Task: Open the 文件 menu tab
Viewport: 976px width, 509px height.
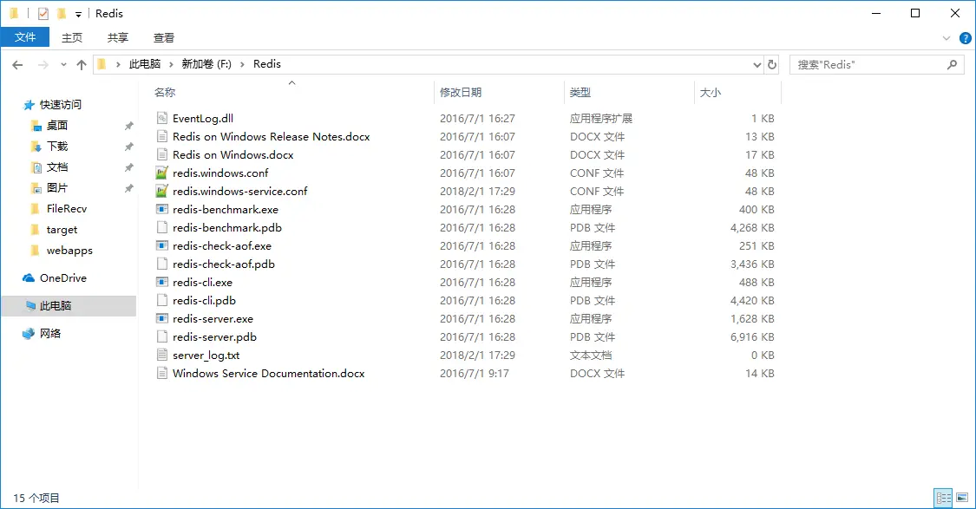Action: click(x=25, y=37)
